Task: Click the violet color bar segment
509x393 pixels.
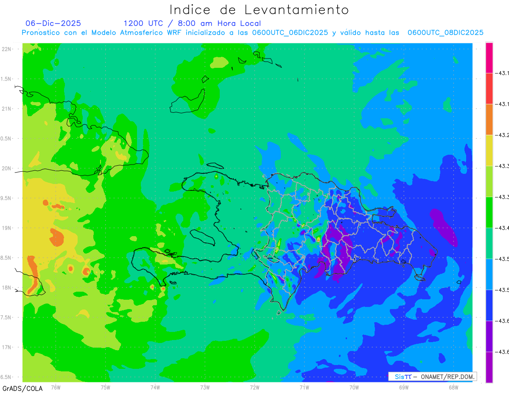Action: coord(489,336)
